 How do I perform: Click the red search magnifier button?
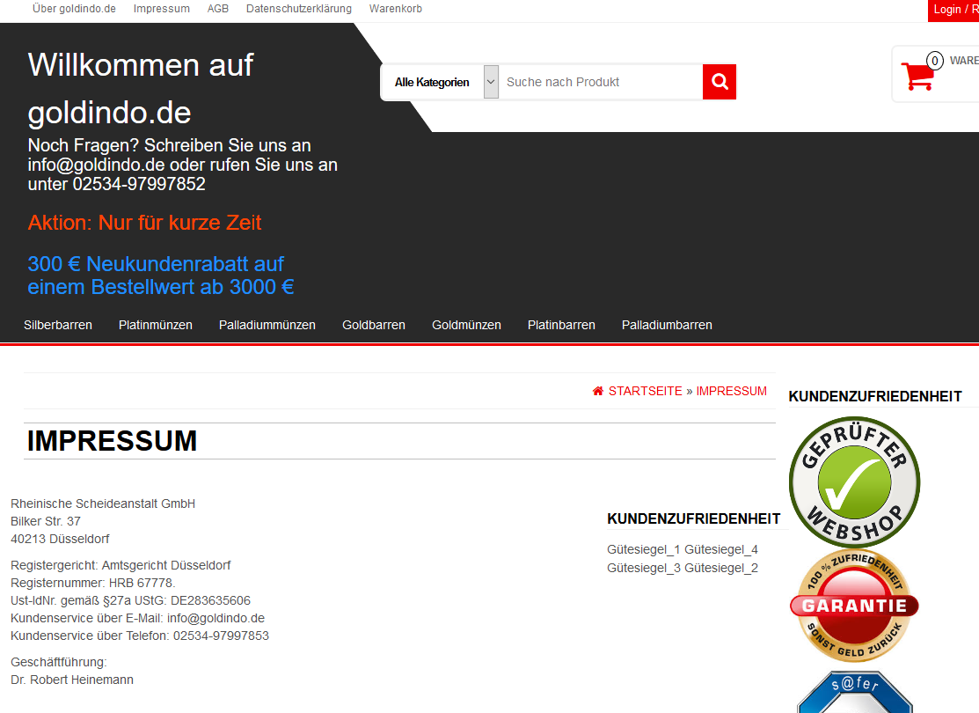pos(720,82)
